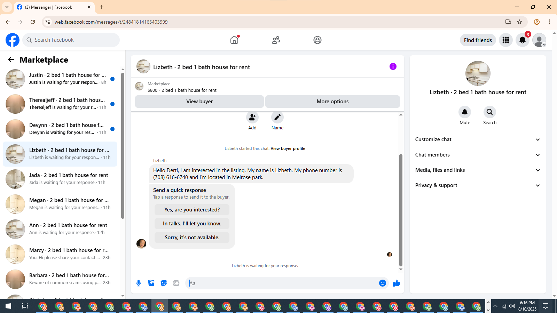Open the notifications bell
Screen dimensions: 557x313
pyautogui.click(x=523, y=40)
